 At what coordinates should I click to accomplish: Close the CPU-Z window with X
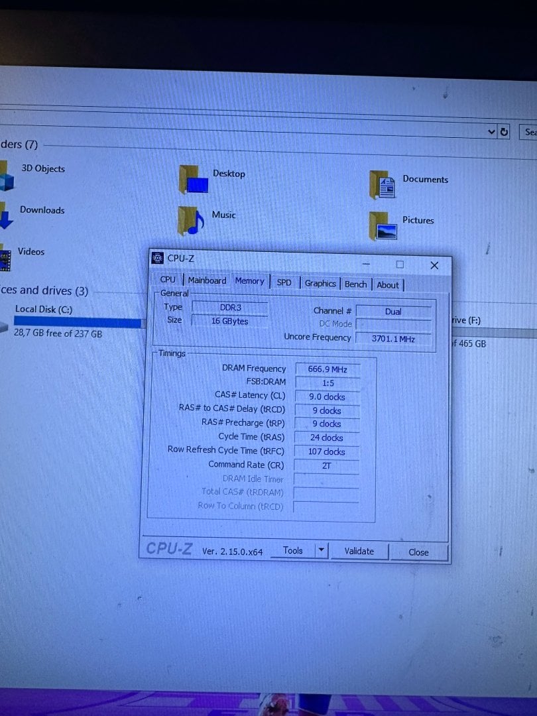pos(434,265)
